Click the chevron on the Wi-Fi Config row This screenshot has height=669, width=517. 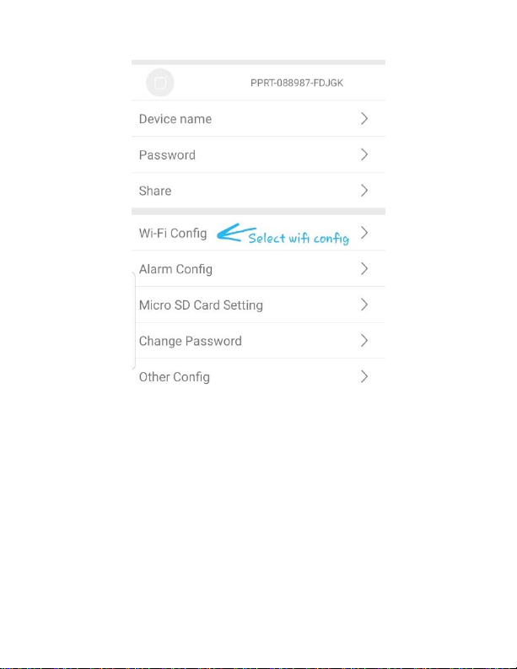pos(364,233)
